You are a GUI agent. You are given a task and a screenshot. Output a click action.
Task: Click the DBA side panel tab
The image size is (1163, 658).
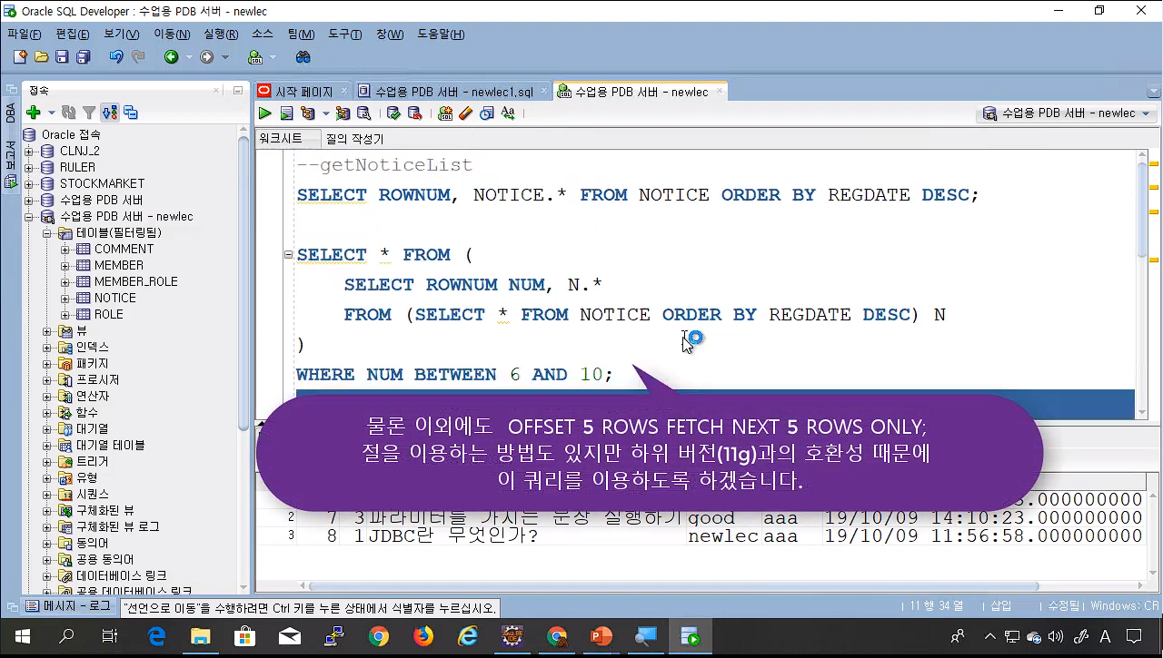point(11,113)
